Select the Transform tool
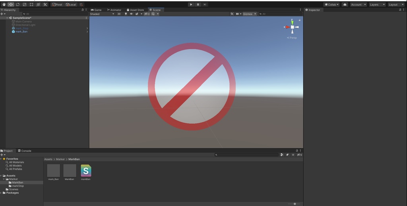 (38, 4)
